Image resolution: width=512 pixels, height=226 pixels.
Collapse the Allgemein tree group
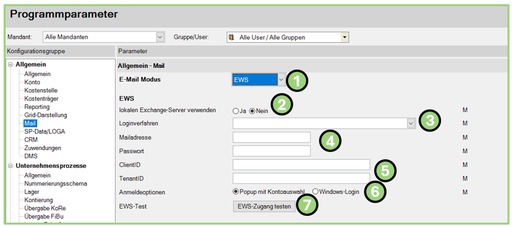click(10, 65)
